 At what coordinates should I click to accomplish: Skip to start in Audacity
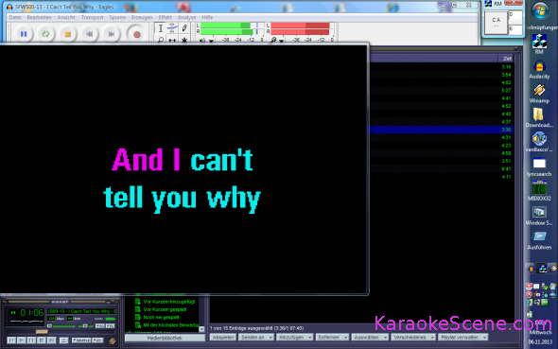[x=89, y=34]
